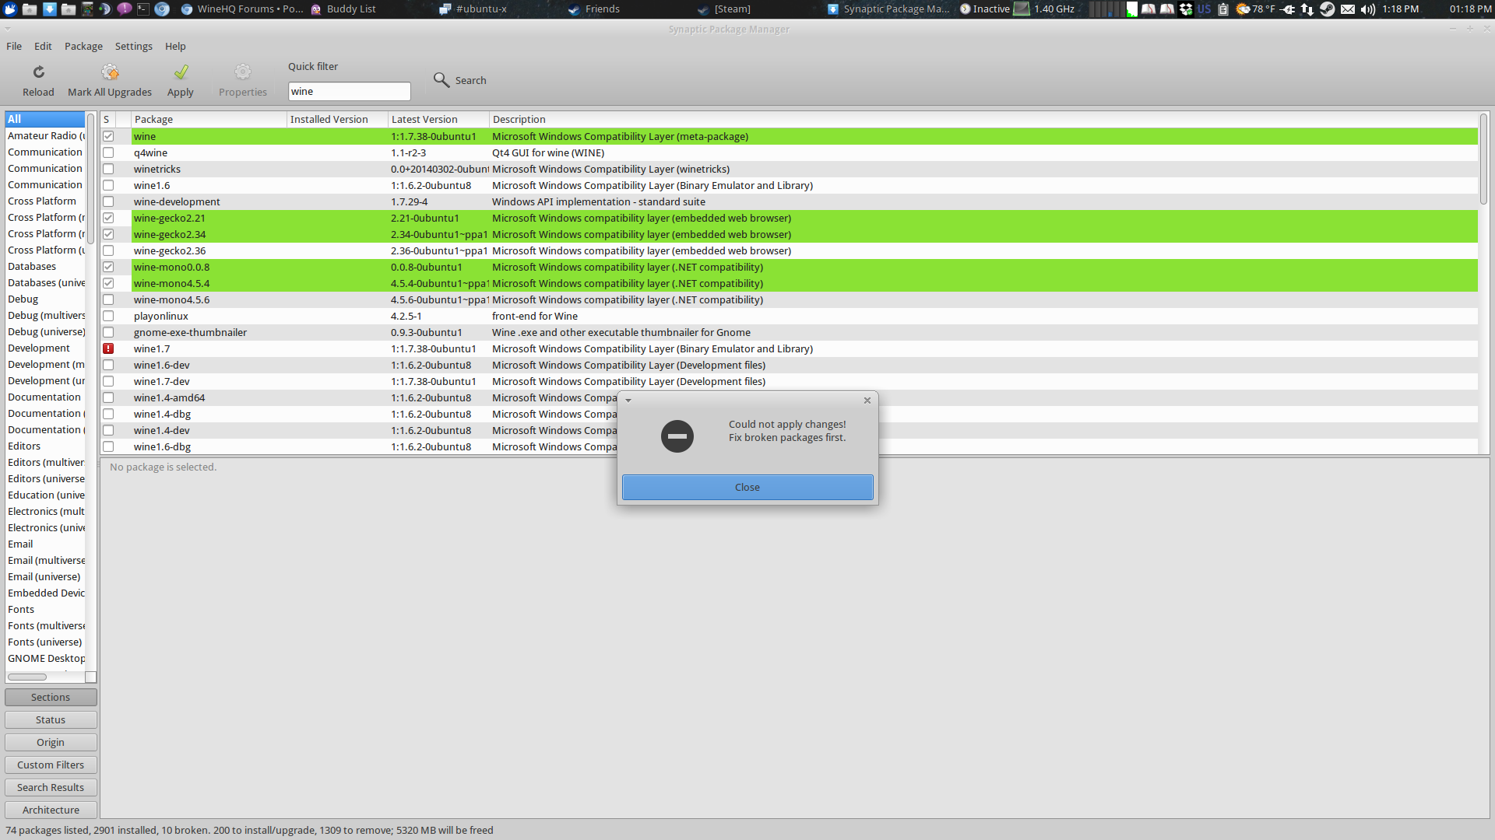Viewport: 1495px width, 840px height.
Task: Select the Databases section entry
Action: (x=44, y=266)
